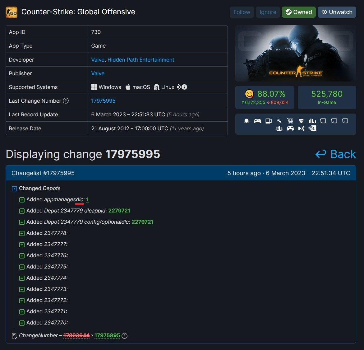Click the Added 2347775 row text
This screenshot has height=350, width=364.
click(x=47, y=266)
